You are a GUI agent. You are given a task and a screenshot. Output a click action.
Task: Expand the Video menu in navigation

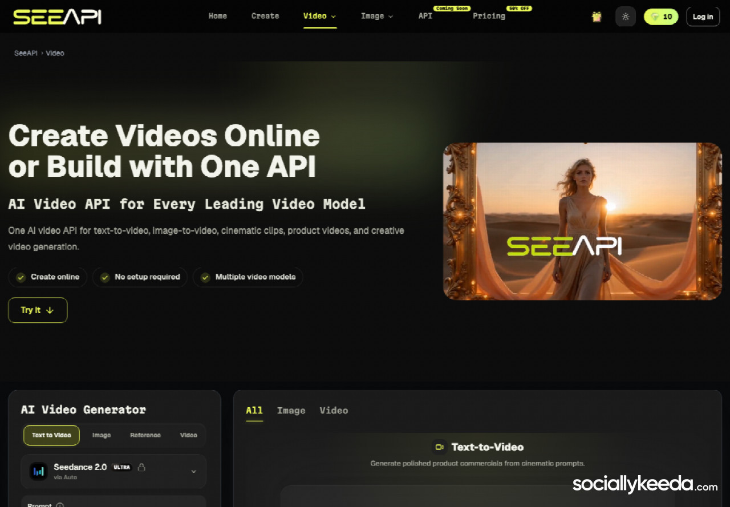[320, 16]
